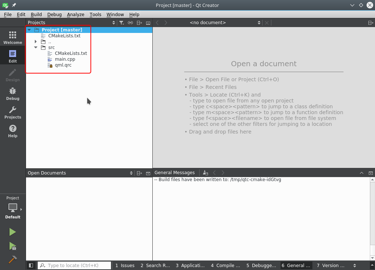Open the Open Documents view selector dropdown
This screenshot has width=375, height=270.
[x=131, y=173]
